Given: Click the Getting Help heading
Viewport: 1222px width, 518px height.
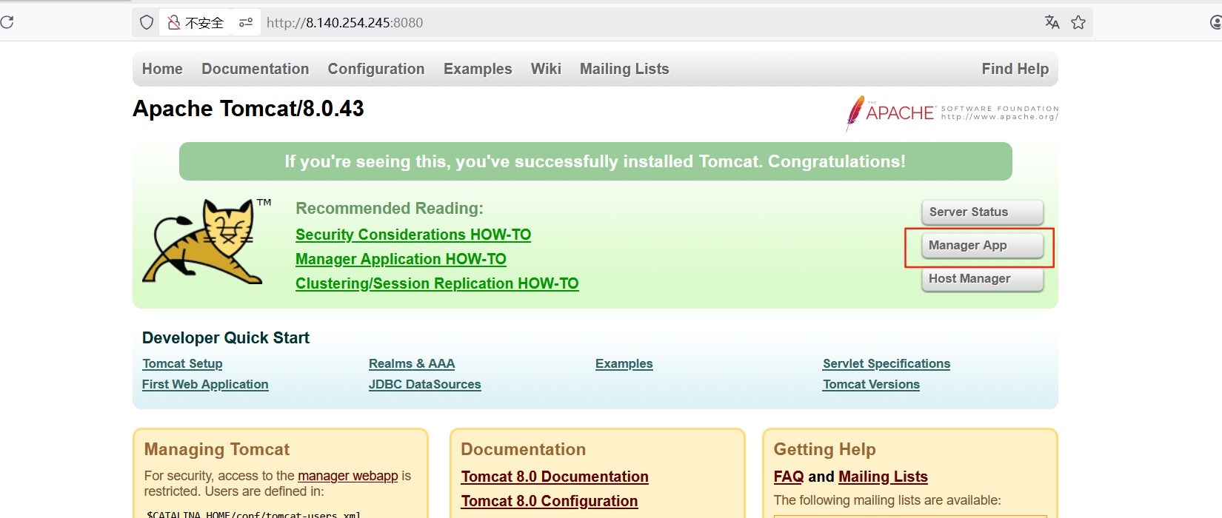Looking at the screenshot, I should [x=825, y=449].
